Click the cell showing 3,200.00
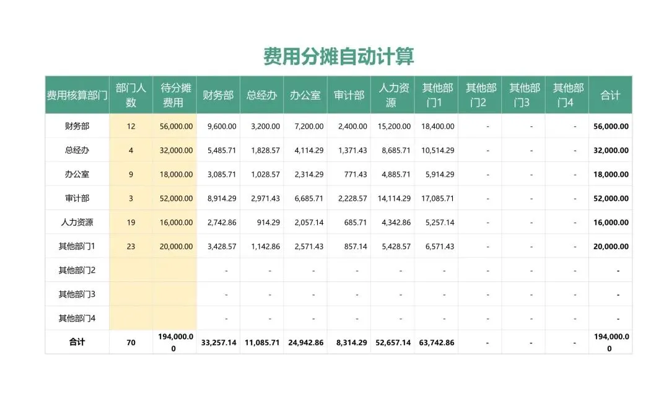669x393 pixels. 261,126
